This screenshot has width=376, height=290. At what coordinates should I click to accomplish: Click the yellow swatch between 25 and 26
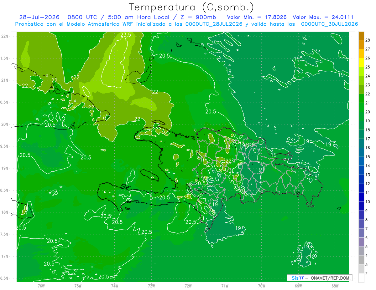tap(361, 62)
